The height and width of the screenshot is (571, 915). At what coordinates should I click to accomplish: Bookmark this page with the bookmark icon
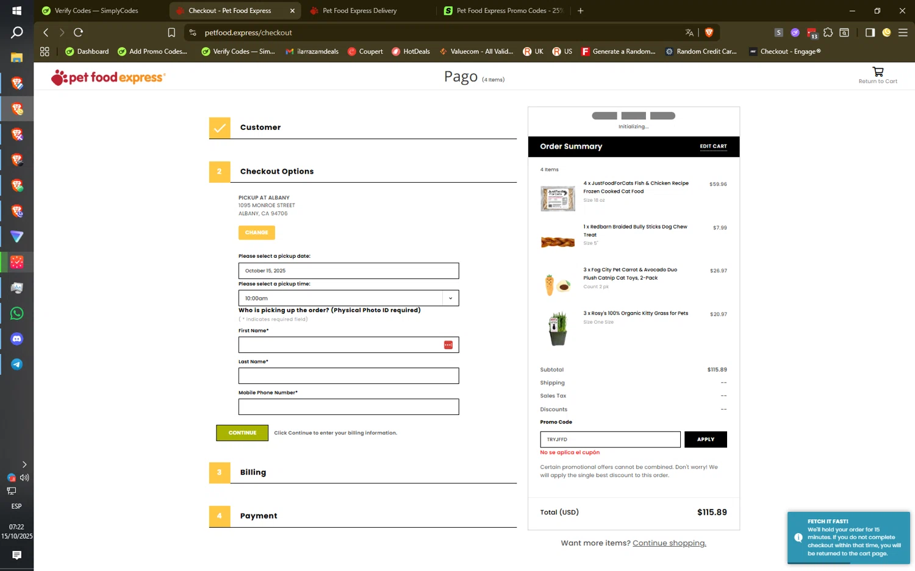pos(171,32)
